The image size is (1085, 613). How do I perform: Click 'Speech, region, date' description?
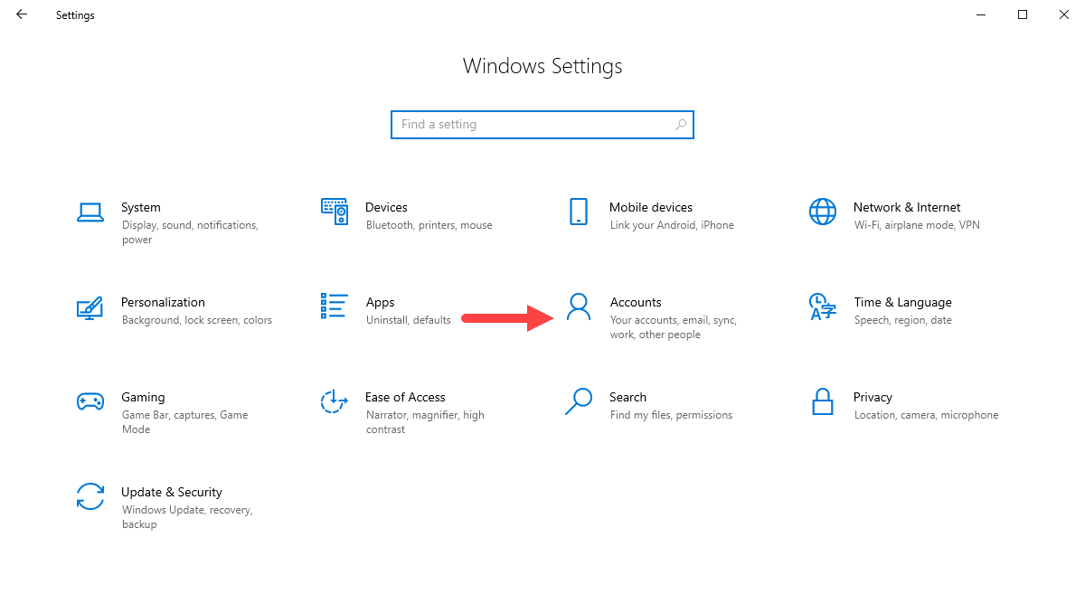click(903, 320)
